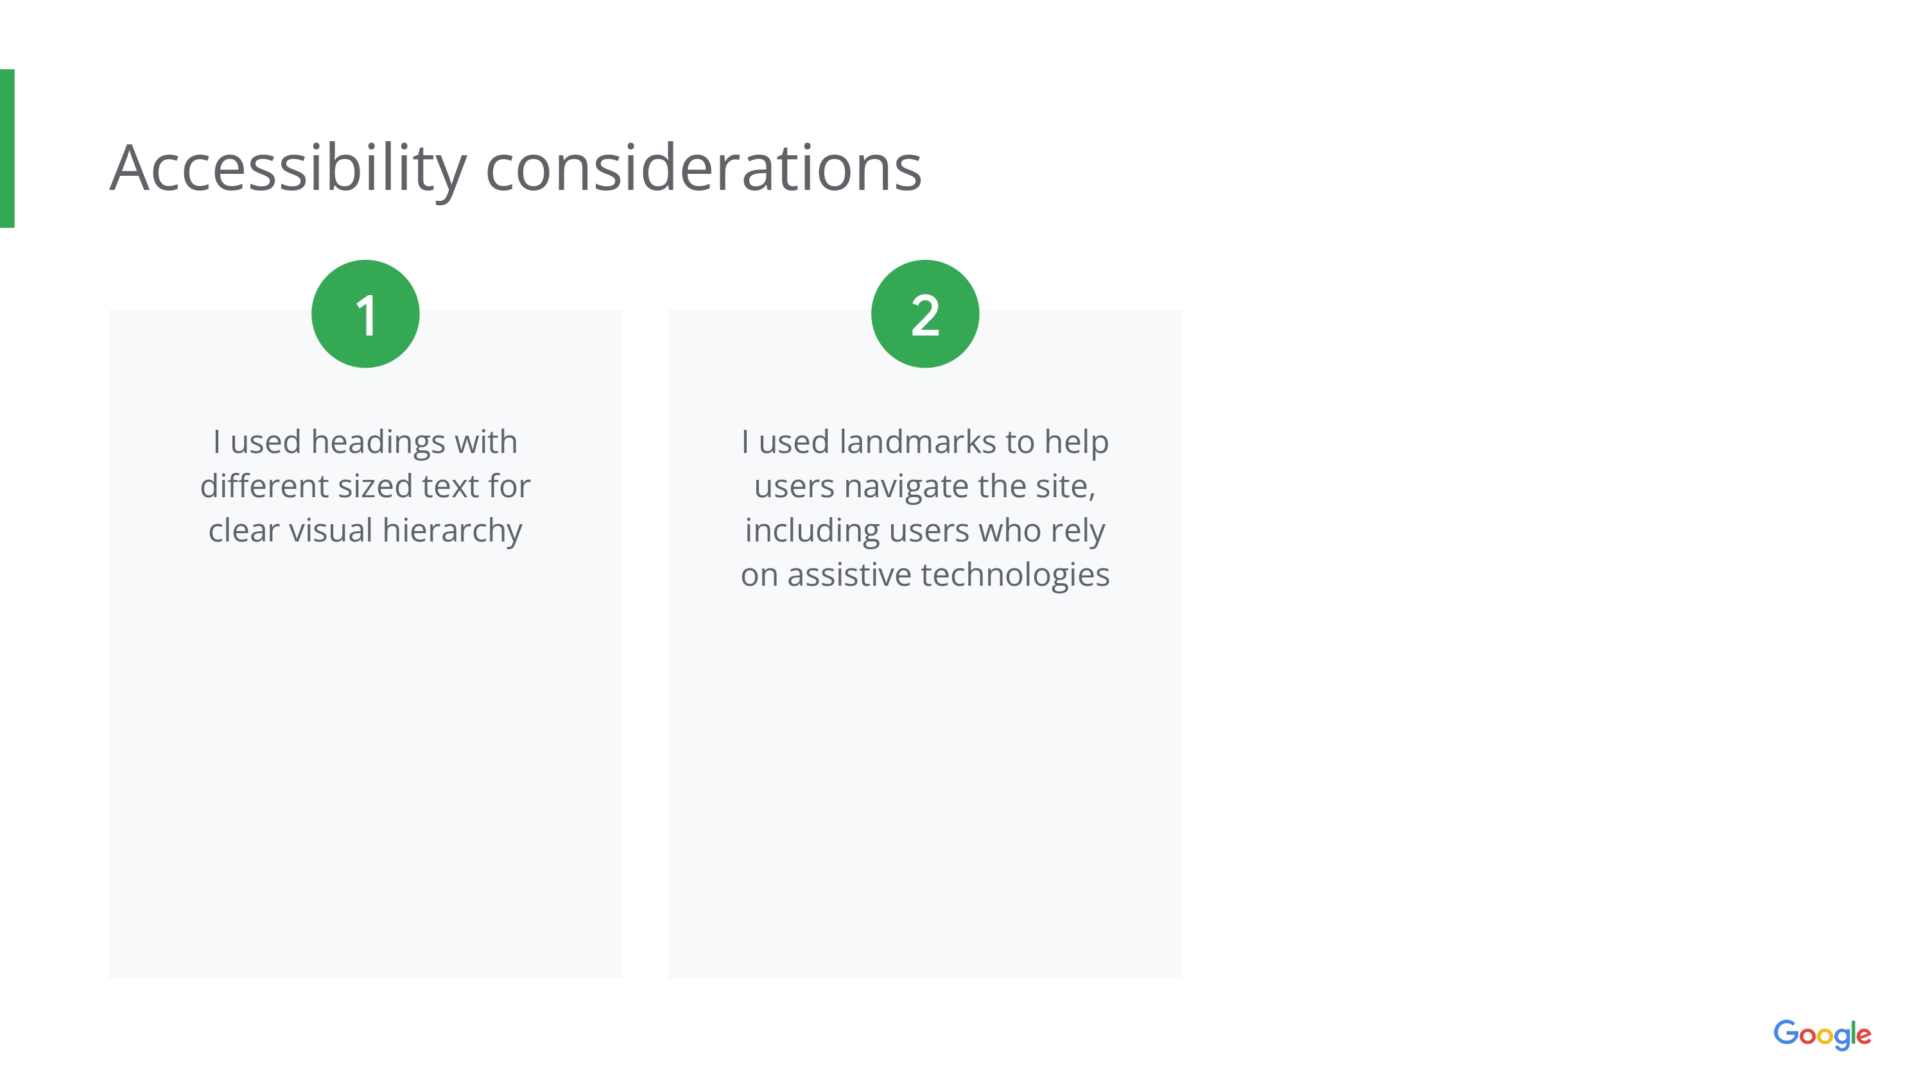1926x1083 pixels.
Task: Click the "different sized text for" line
Action: tap(365, 486)
